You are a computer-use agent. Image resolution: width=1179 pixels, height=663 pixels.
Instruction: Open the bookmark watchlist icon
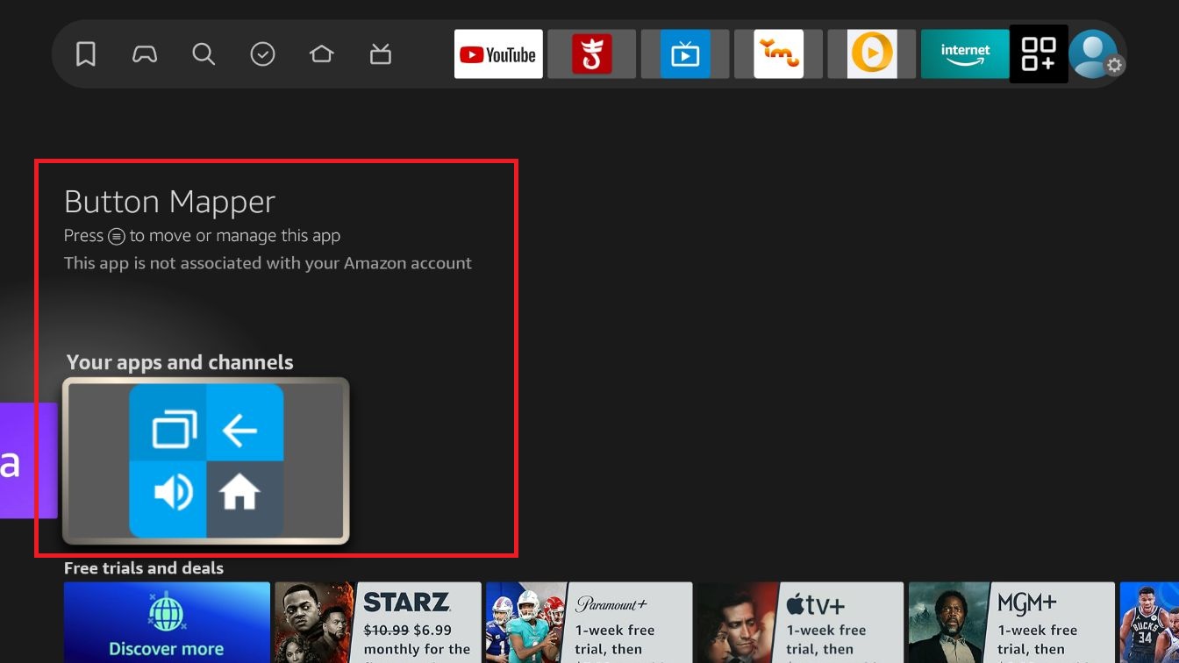85,54
